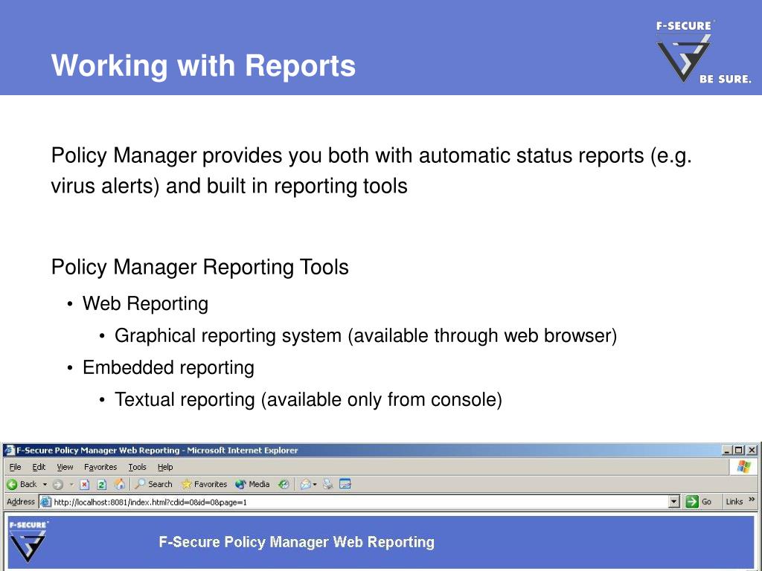Click the Print icon in toolbar
Screen dimensions: 762x571
point(328,484)
